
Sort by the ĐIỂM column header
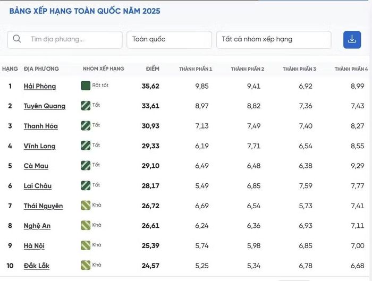153,69
